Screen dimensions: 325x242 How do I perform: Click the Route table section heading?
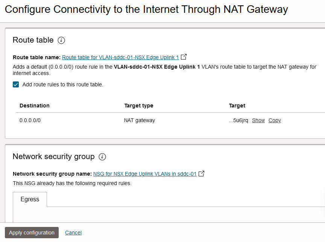[x=33, y=40]
